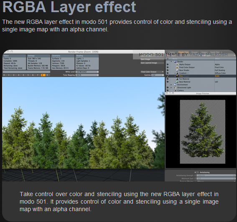
Task: Click the Geometry panel header
Action: click(x=63, y=56)
